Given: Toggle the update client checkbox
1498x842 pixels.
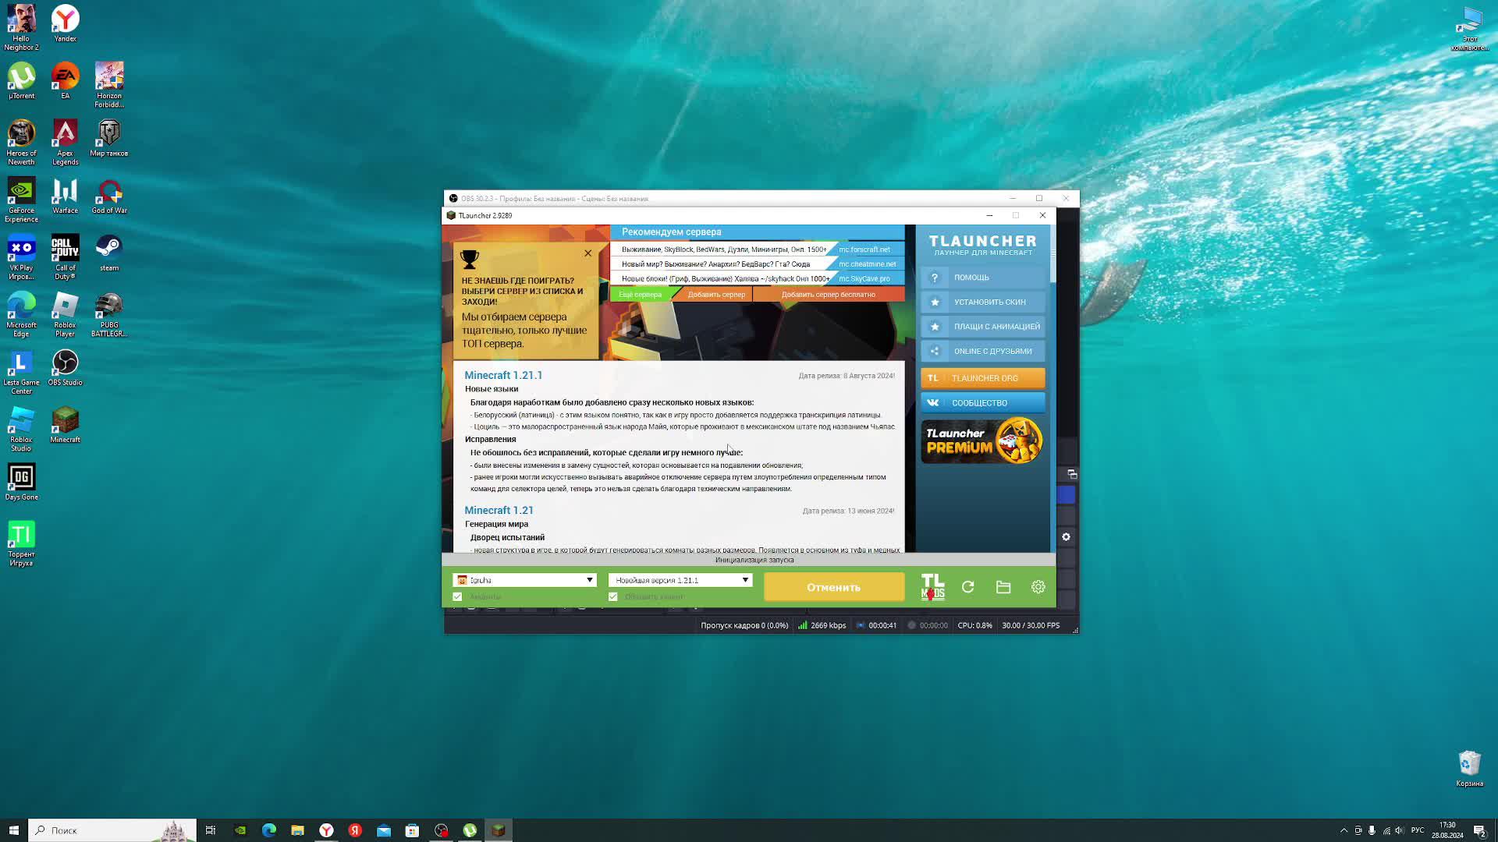Looking at the screenshot, I should click(x=613, y=597).
